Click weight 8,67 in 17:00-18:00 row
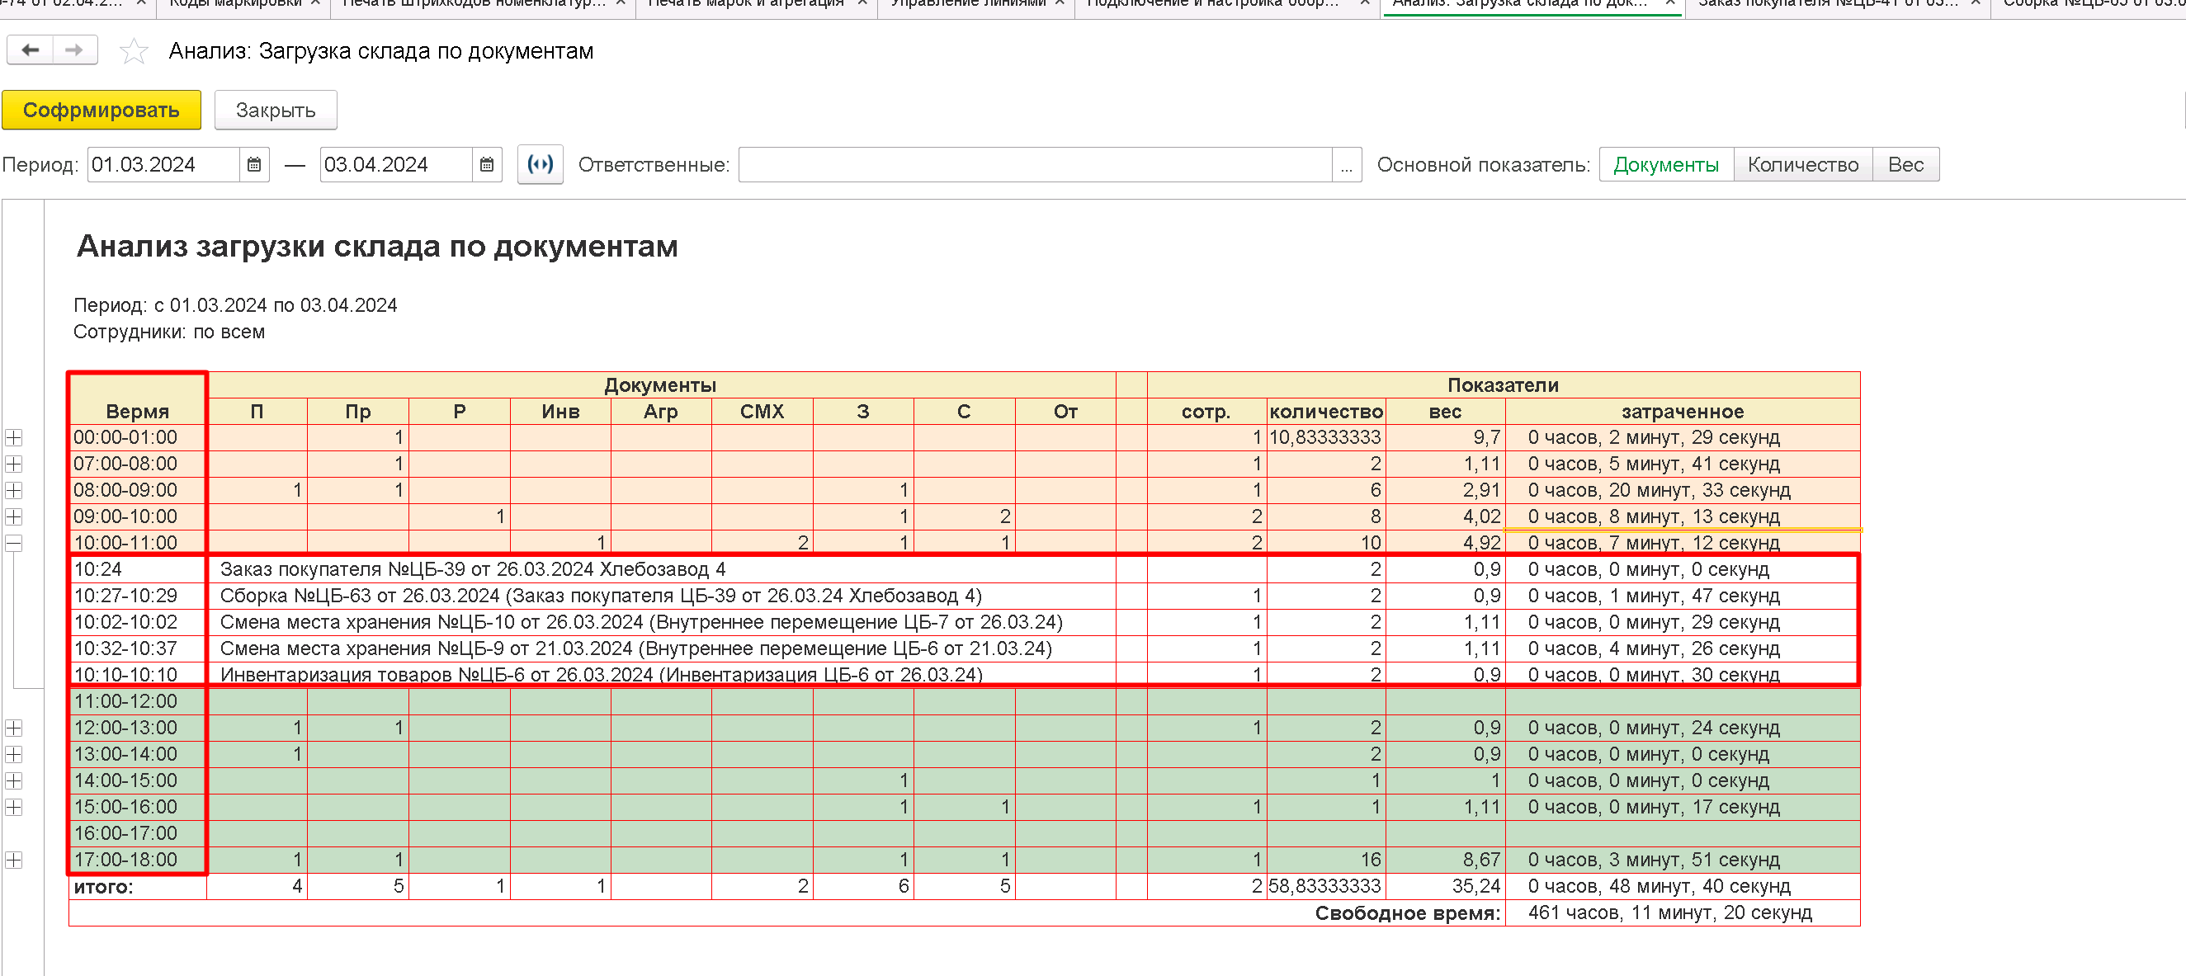The image size is (2186, 976). [1445, 860]
